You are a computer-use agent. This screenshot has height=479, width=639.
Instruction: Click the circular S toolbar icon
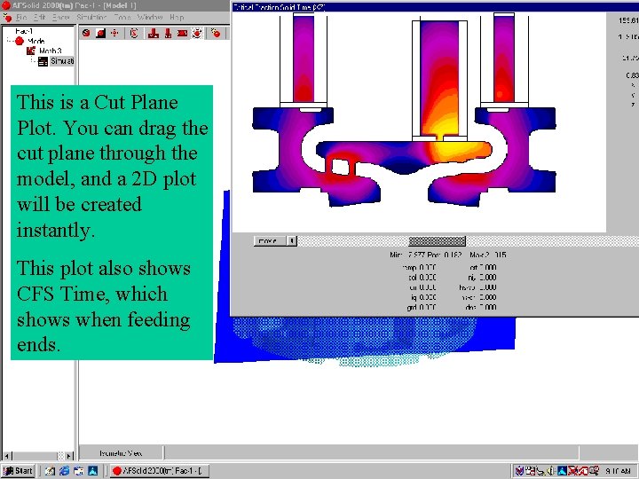(x=134, y=33)
